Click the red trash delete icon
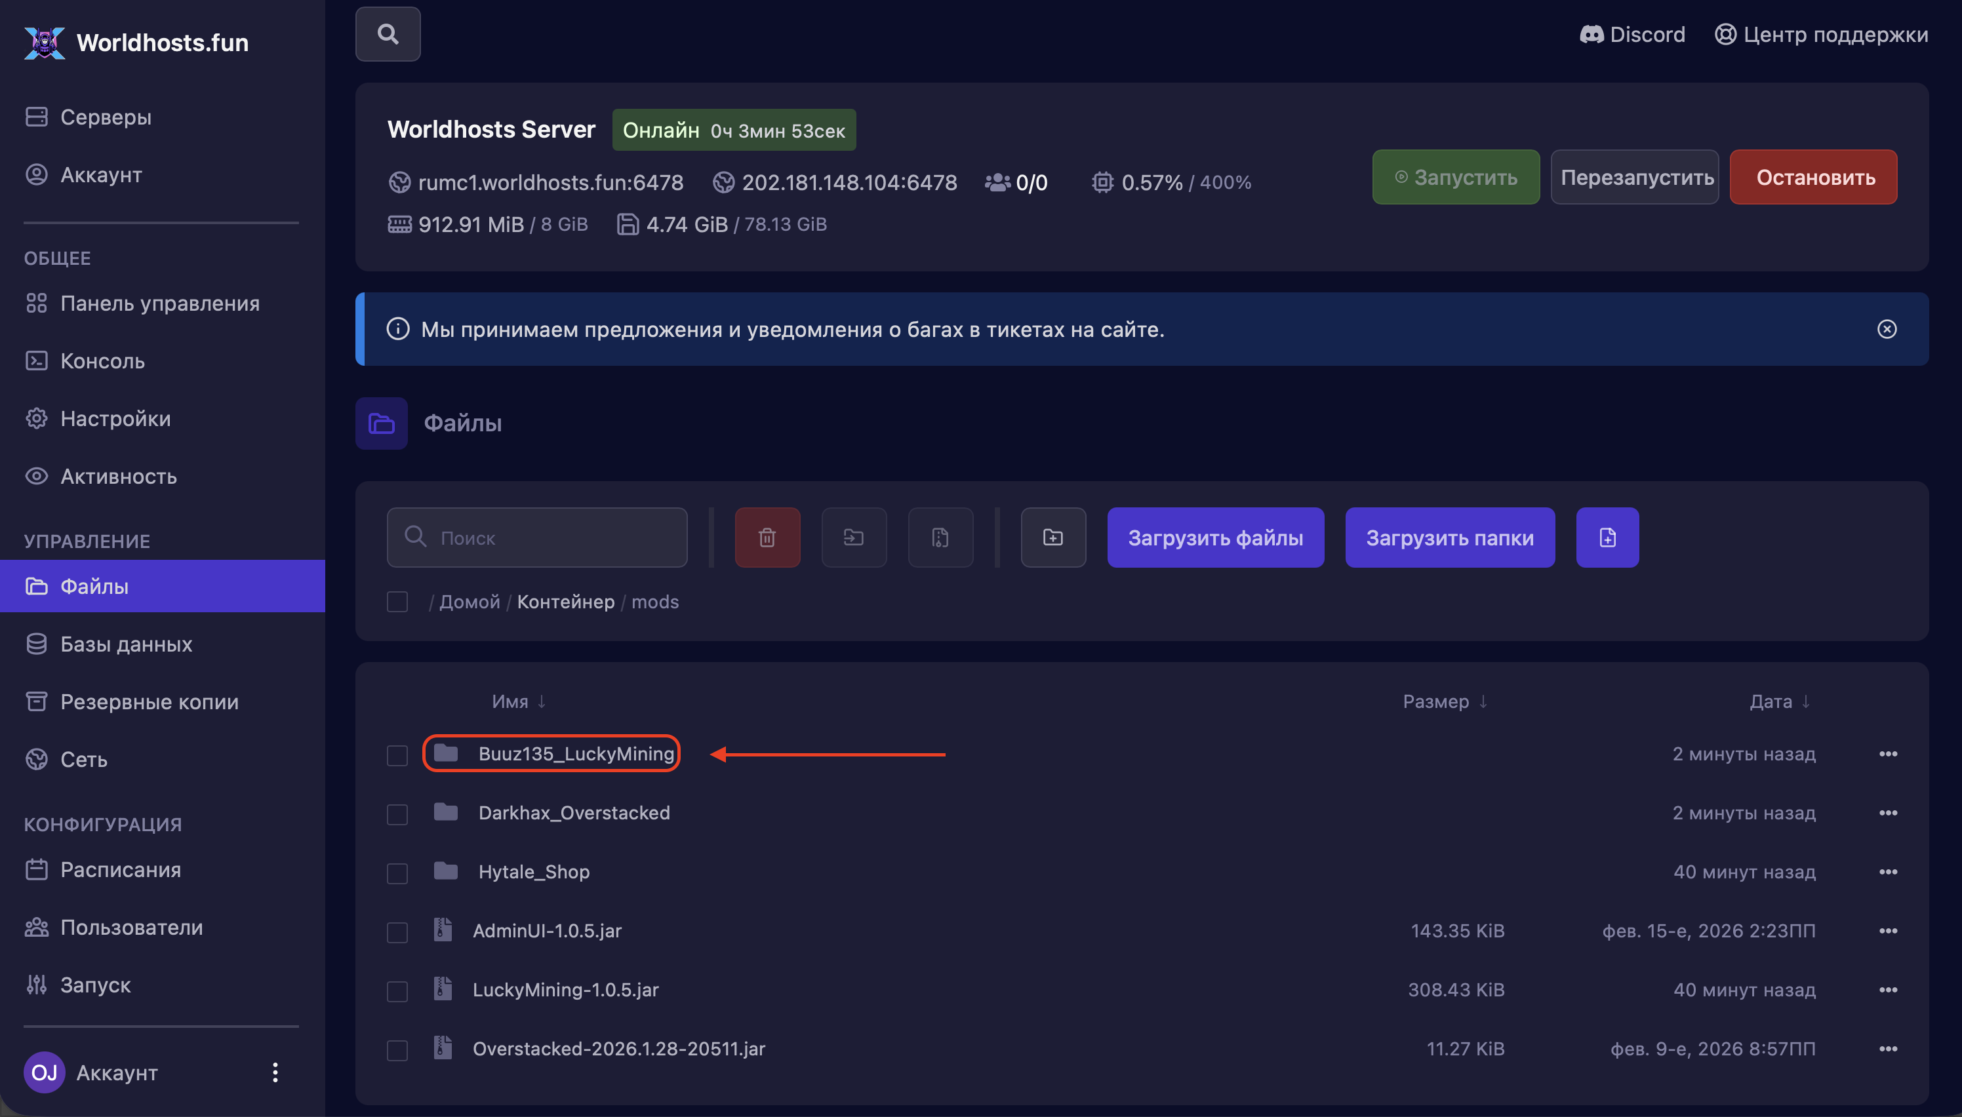Viewport: 1962px width, 1117px height. (x=767, y=537)
